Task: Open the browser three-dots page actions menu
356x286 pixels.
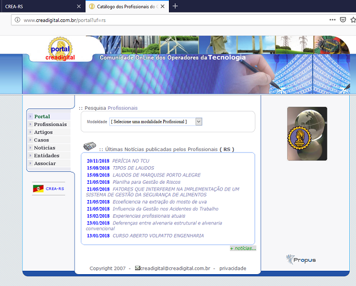Action: (x=332, y=20)
